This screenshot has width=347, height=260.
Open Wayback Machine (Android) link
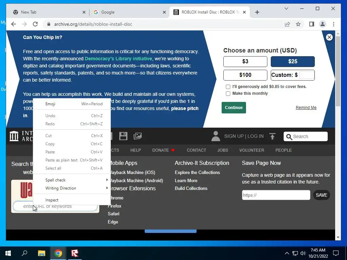click(x=136, y=181)
